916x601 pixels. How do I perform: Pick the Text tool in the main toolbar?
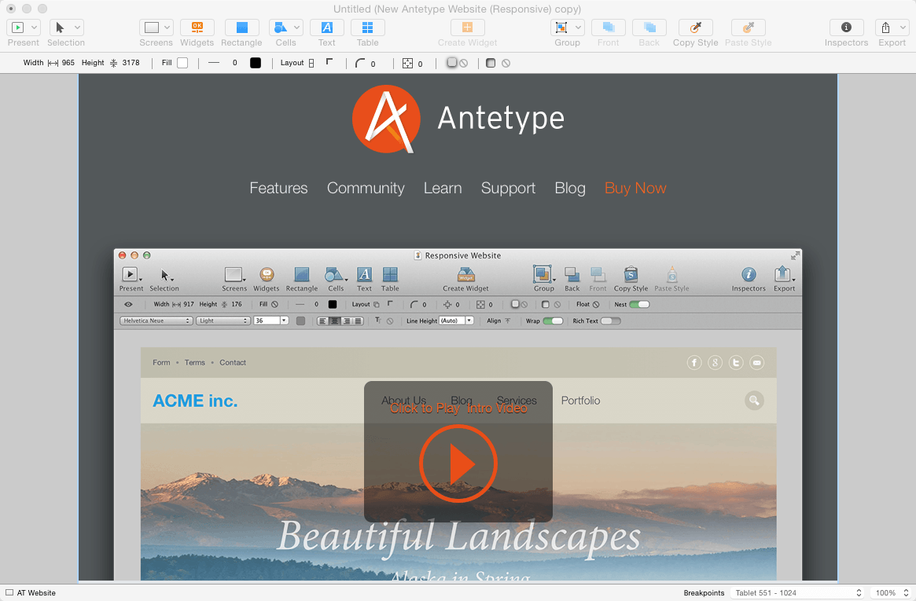[x=326, y=27]
